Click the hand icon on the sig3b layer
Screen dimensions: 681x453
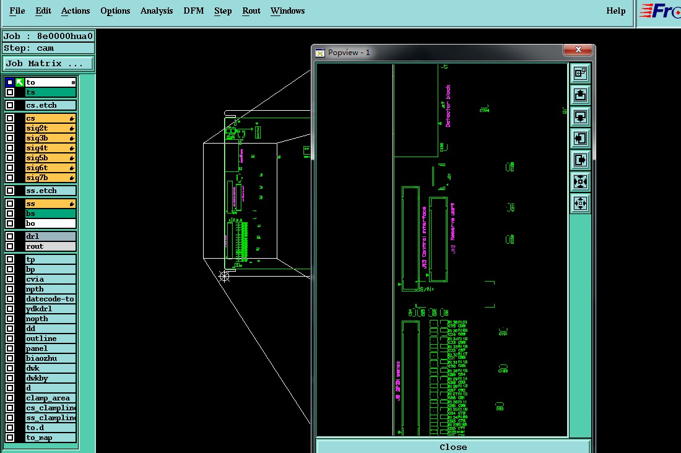point(72,139)
